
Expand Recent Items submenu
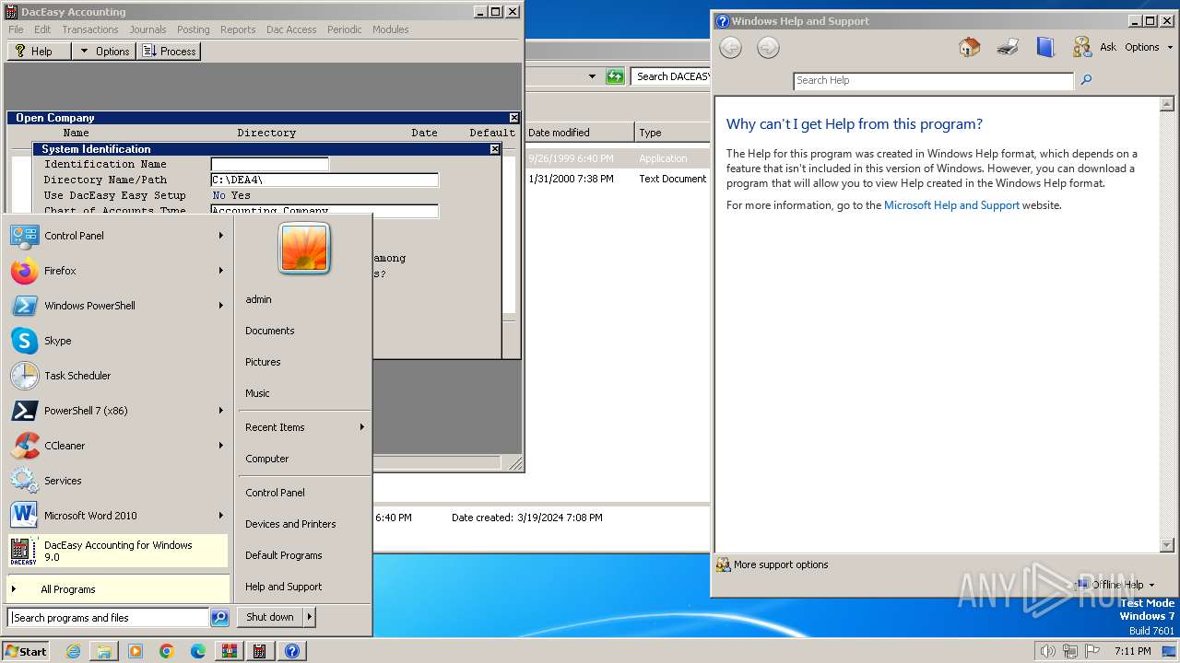[x=304, y=427]
